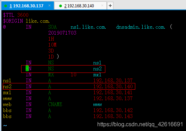Click the bbs hostname in the 192.168.30.143 row

pyautogui.click(x=7, y=116)
